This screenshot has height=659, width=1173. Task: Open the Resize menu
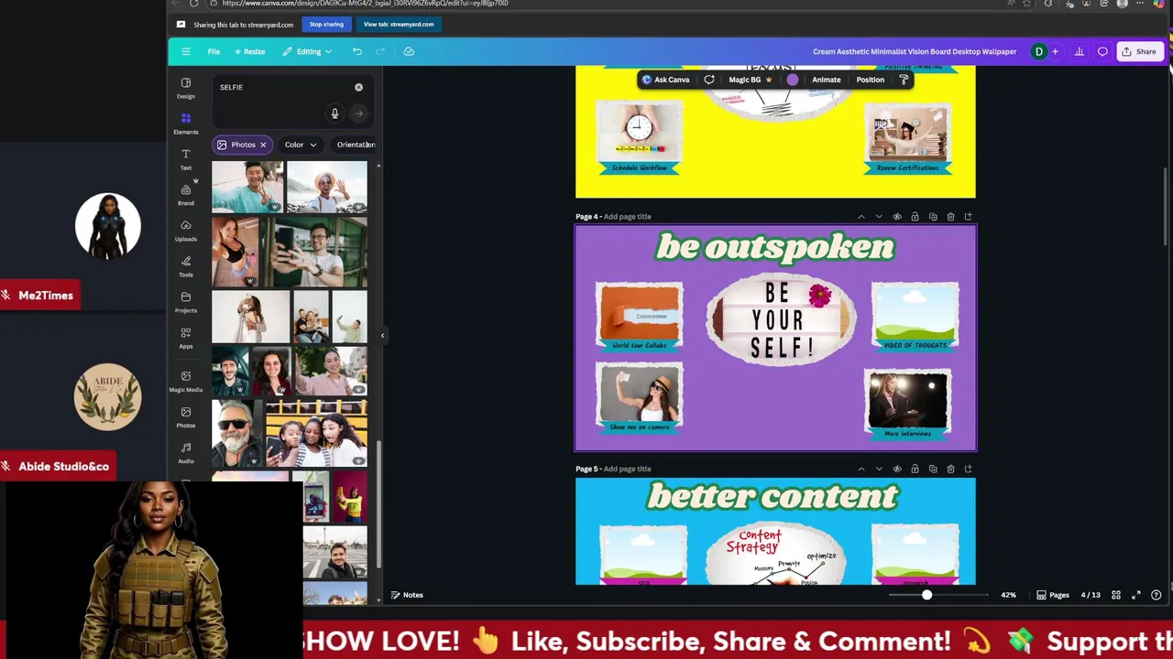coord(249,51)
